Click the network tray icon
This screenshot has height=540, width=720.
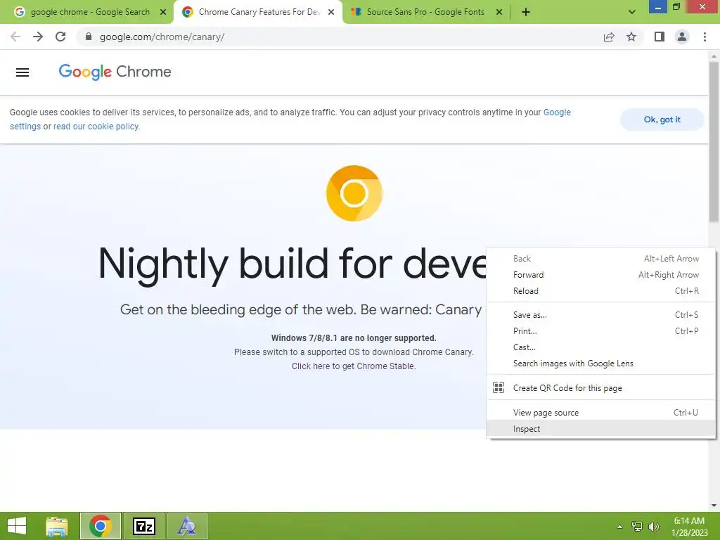(637, 526)
